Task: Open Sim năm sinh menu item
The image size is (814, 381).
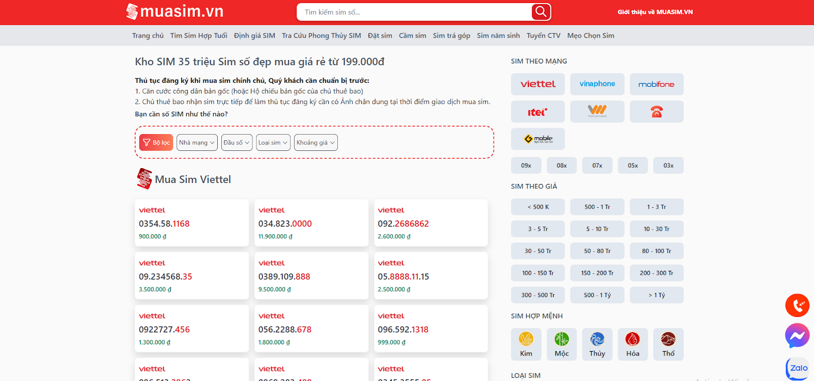Action: click(499, 36)
